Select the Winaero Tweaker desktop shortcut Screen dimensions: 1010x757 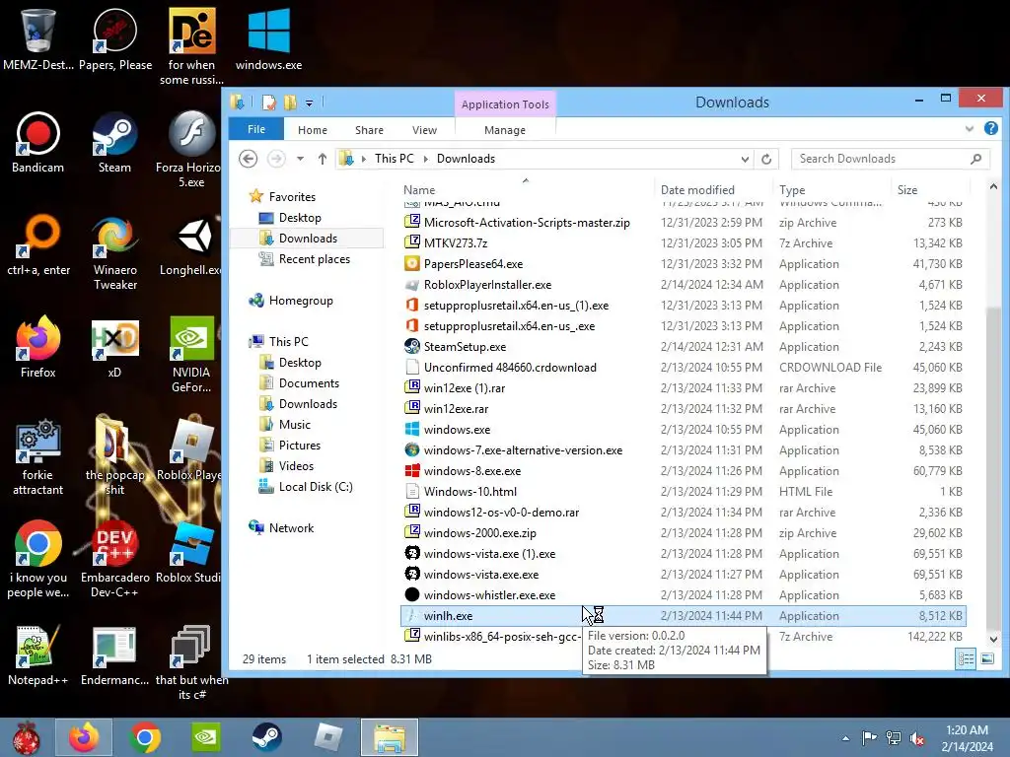[114, 252]
